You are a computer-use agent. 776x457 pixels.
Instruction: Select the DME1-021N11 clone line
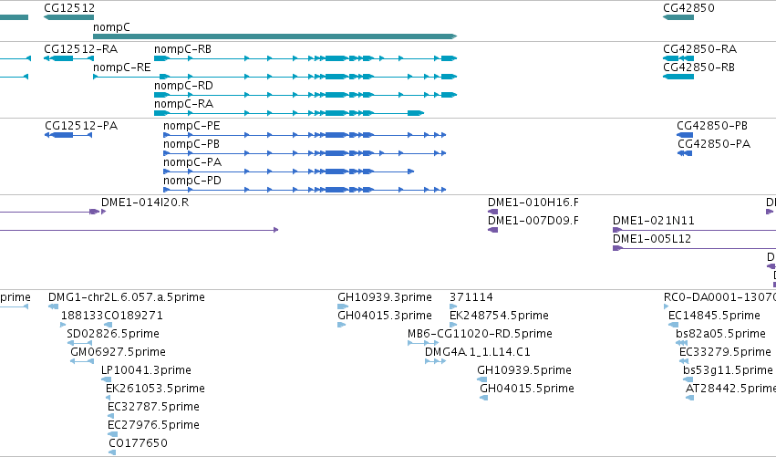[x=694, y=230]
